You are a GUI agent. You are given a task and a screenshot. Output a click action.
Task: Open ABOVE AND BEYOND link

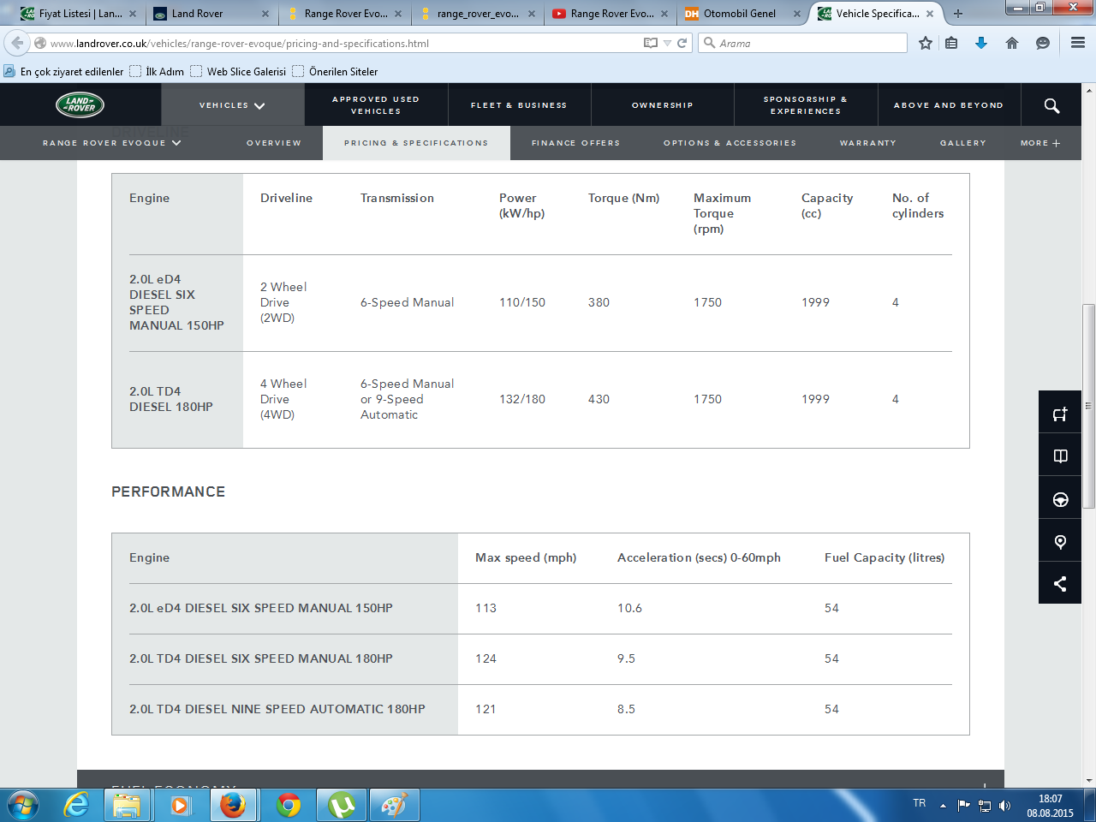pyautogui.click(x=949, y=105)
